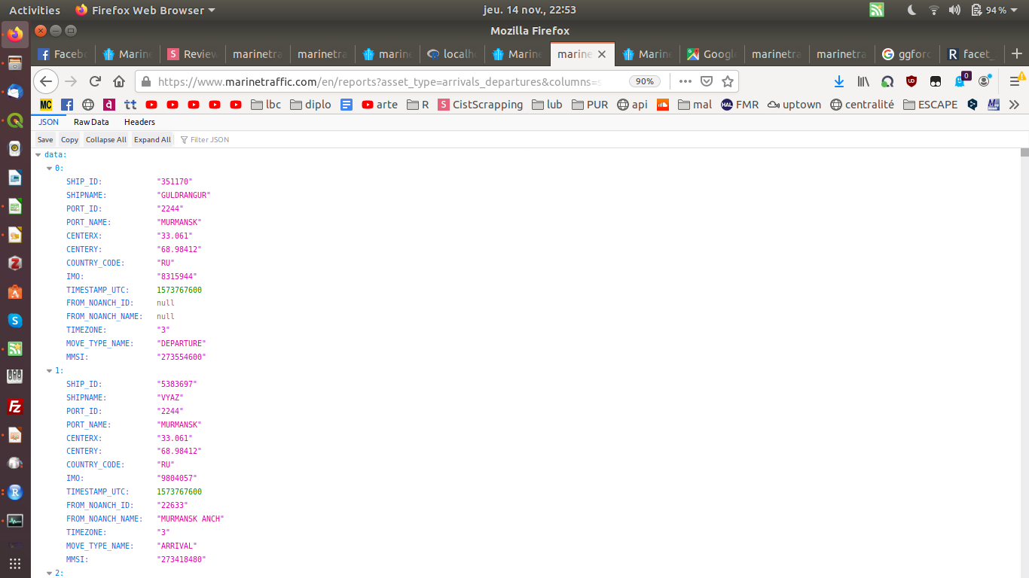Switch to the Google Maps tab
Viewport: 1029px width, 578px height.
[x=711, y=54]
